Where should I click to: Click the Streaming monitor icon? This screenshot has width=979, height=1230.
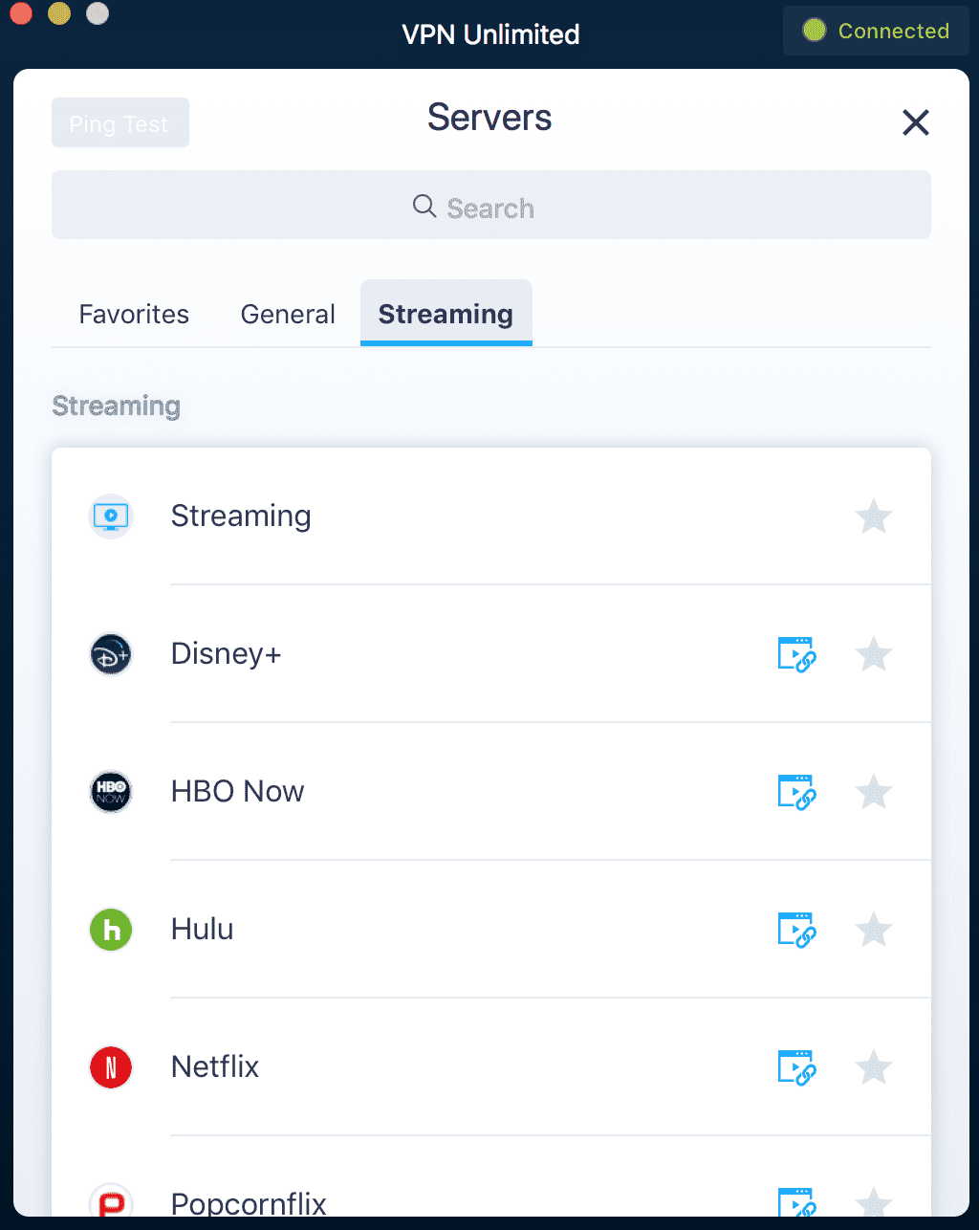(x=111, y=516)
